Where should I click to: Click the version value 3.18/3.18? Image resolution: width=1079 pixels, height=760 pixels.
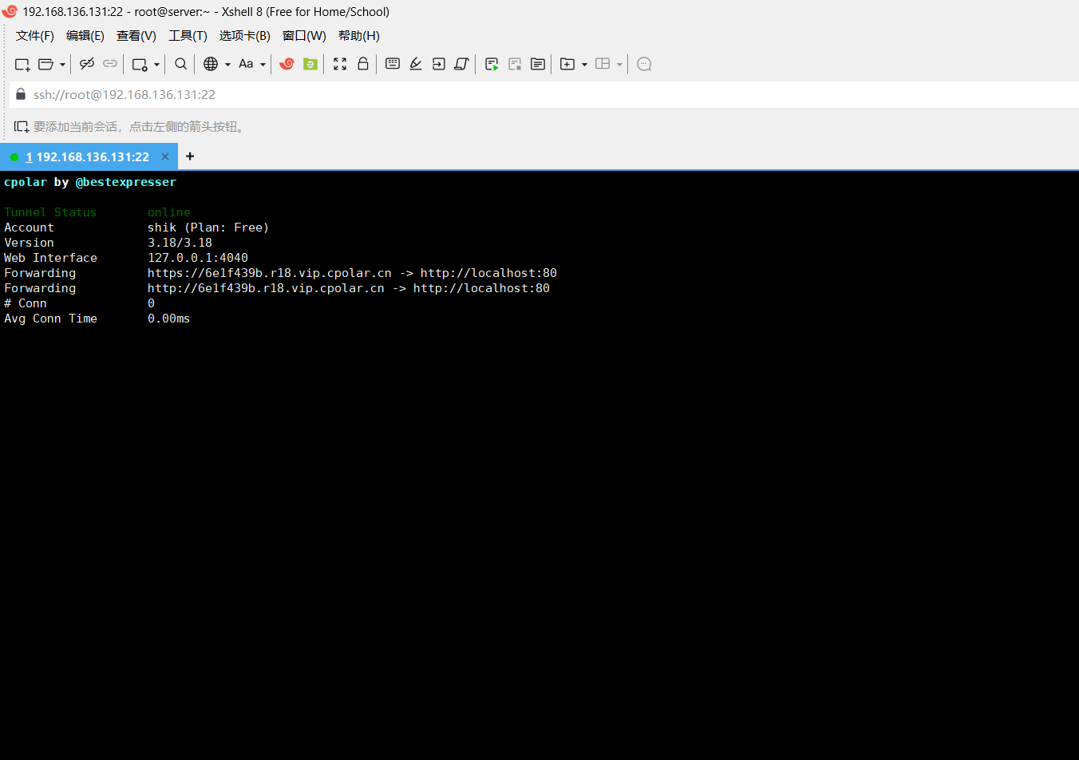click(180, 243)
